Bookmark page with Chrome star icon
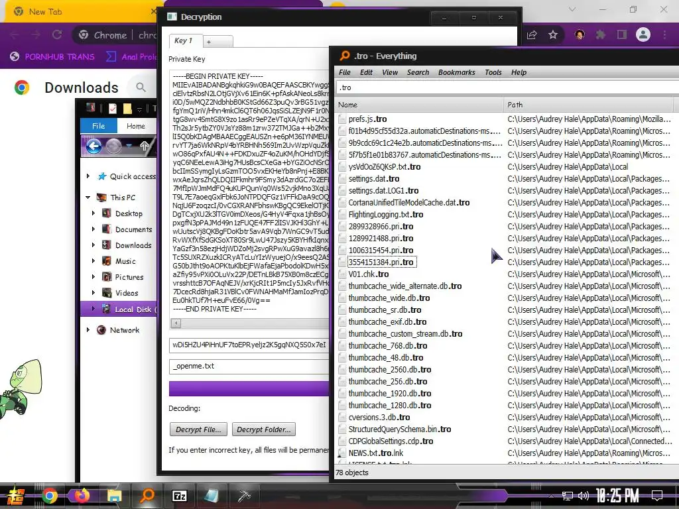Image resolution: width=679 pixels, height=509 pixels. point(553,34)
